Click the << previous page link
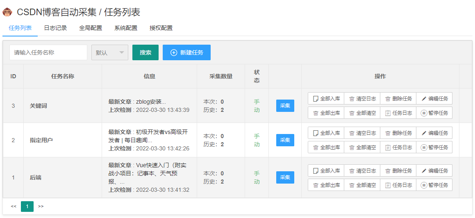Image resolution: width=475 pixels, height=218 pixels. click(14, 207)
